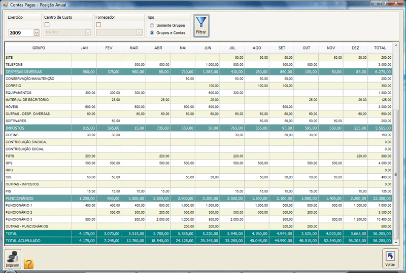Click the TOTAL column header
This screenshot has height=273, width=406.
(x=380, y=48)
